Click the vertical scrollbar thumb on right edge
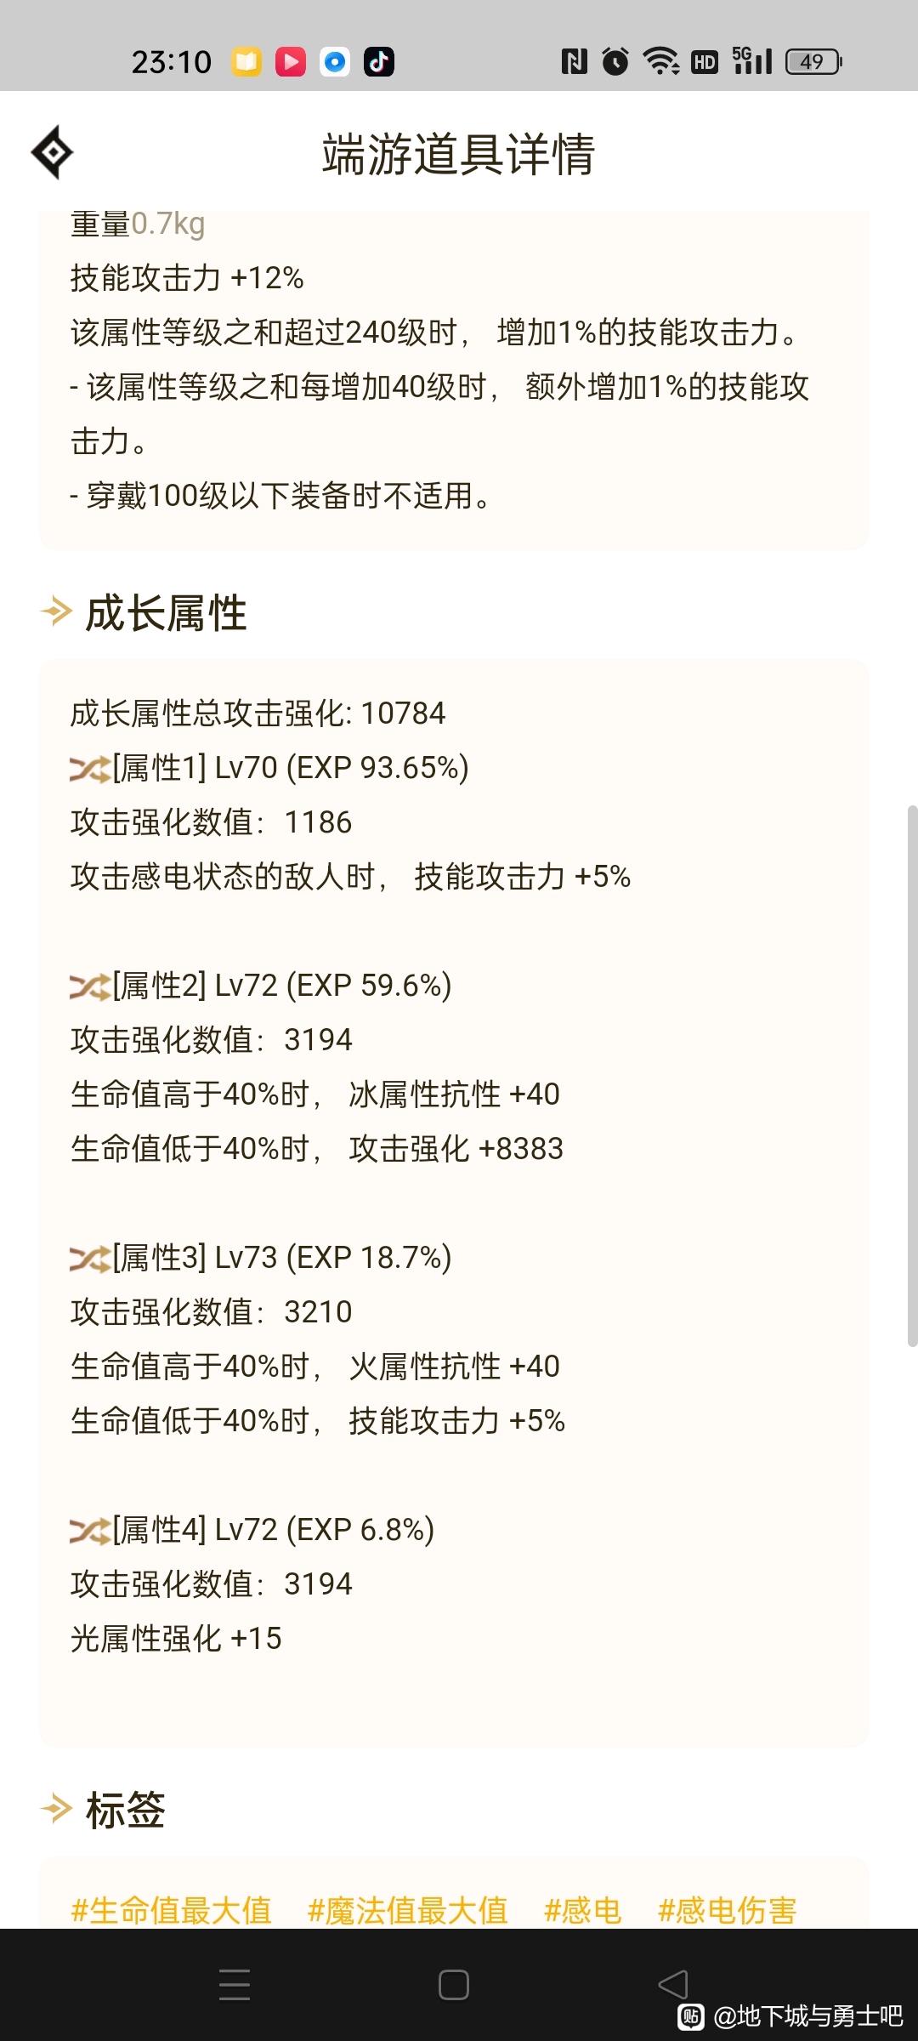This screenshot has height=2041, width=918. point(912,1076)
